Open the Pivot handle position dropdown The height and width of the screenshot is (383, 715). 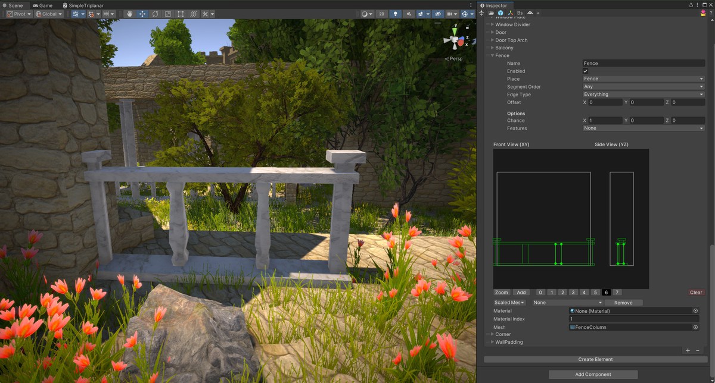coord(19,14)
